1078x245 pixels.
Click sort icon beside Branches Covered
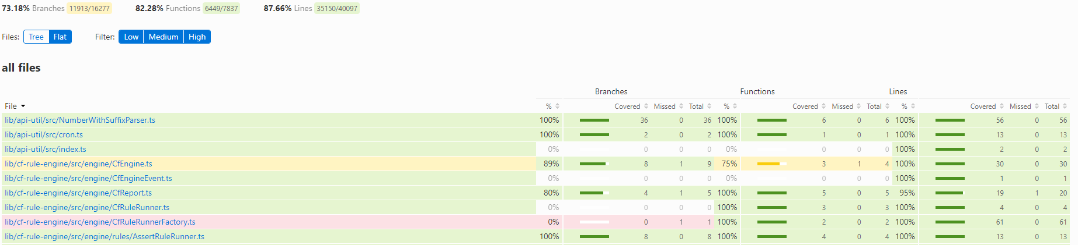[646, 106]
